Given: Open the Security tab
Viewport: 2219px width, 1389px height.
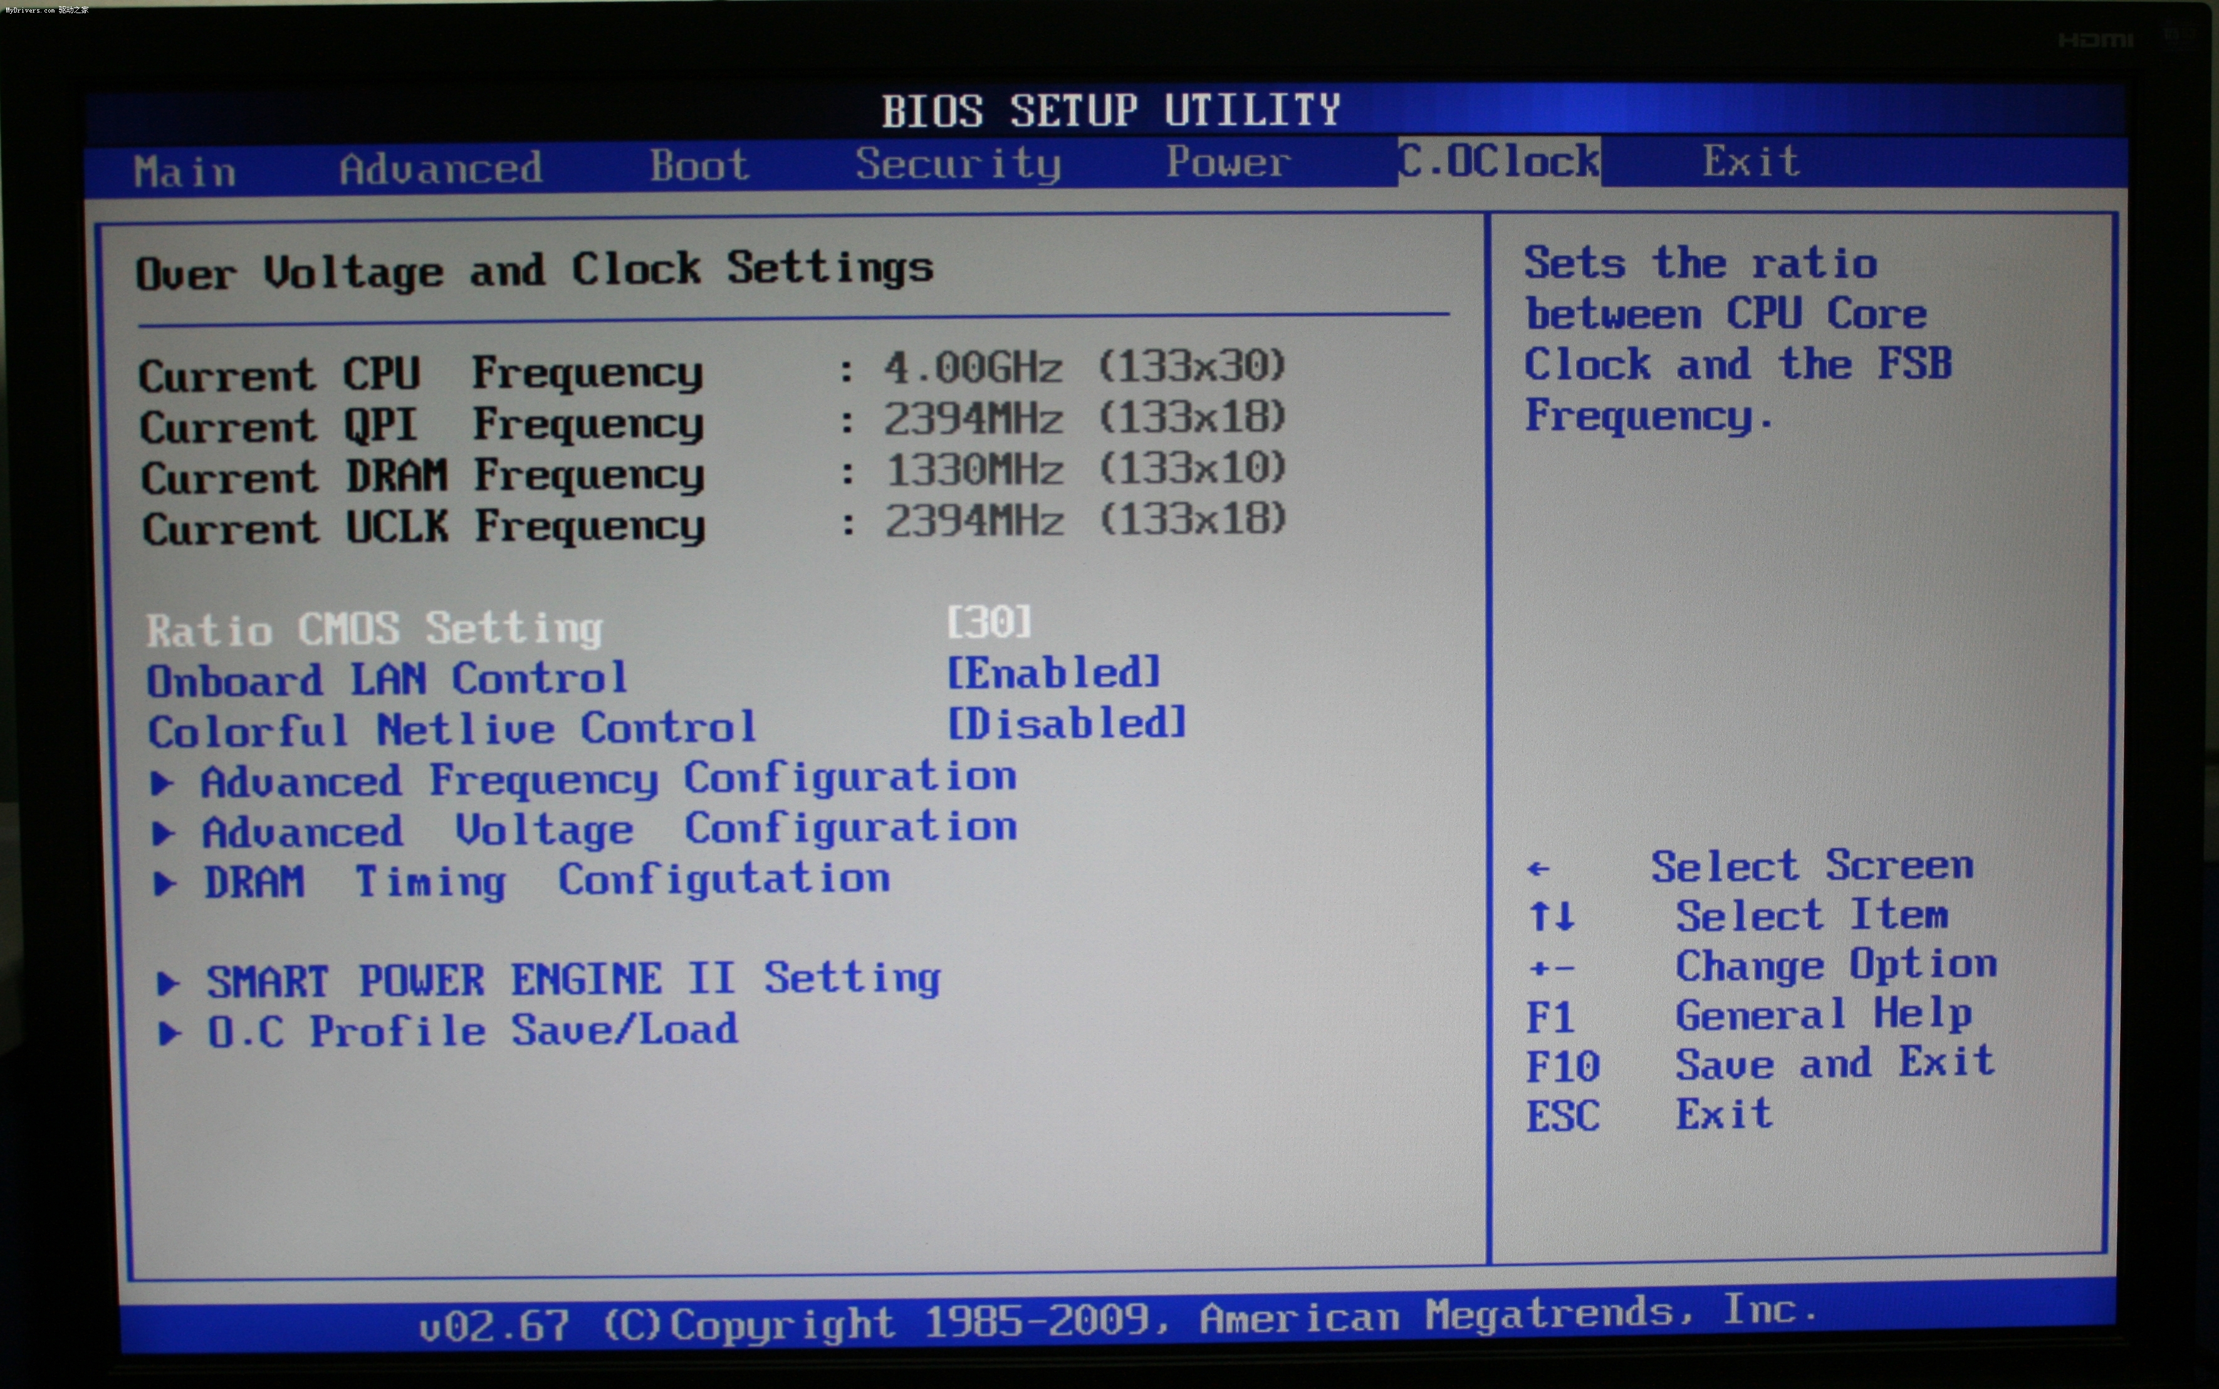Looking at the screenshot, I should pyautogui.click(x=958, y=164).
